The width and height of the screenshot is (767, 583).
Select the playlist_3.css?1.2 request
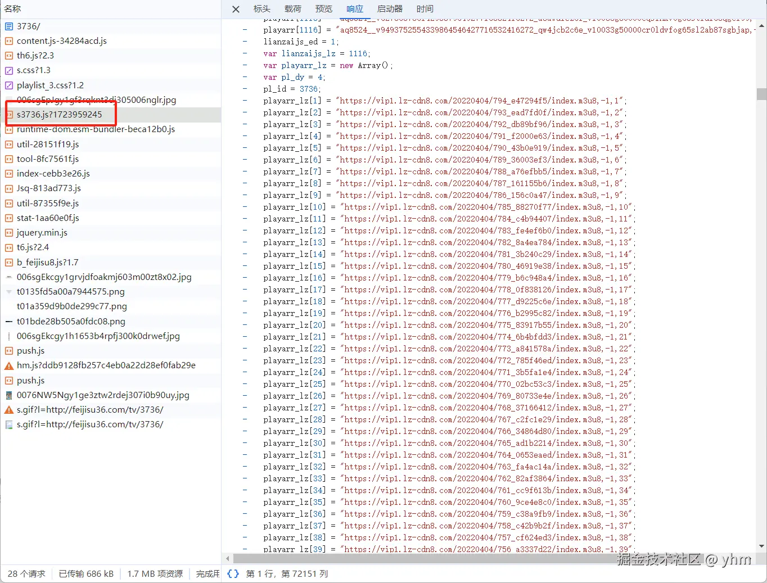111,85
